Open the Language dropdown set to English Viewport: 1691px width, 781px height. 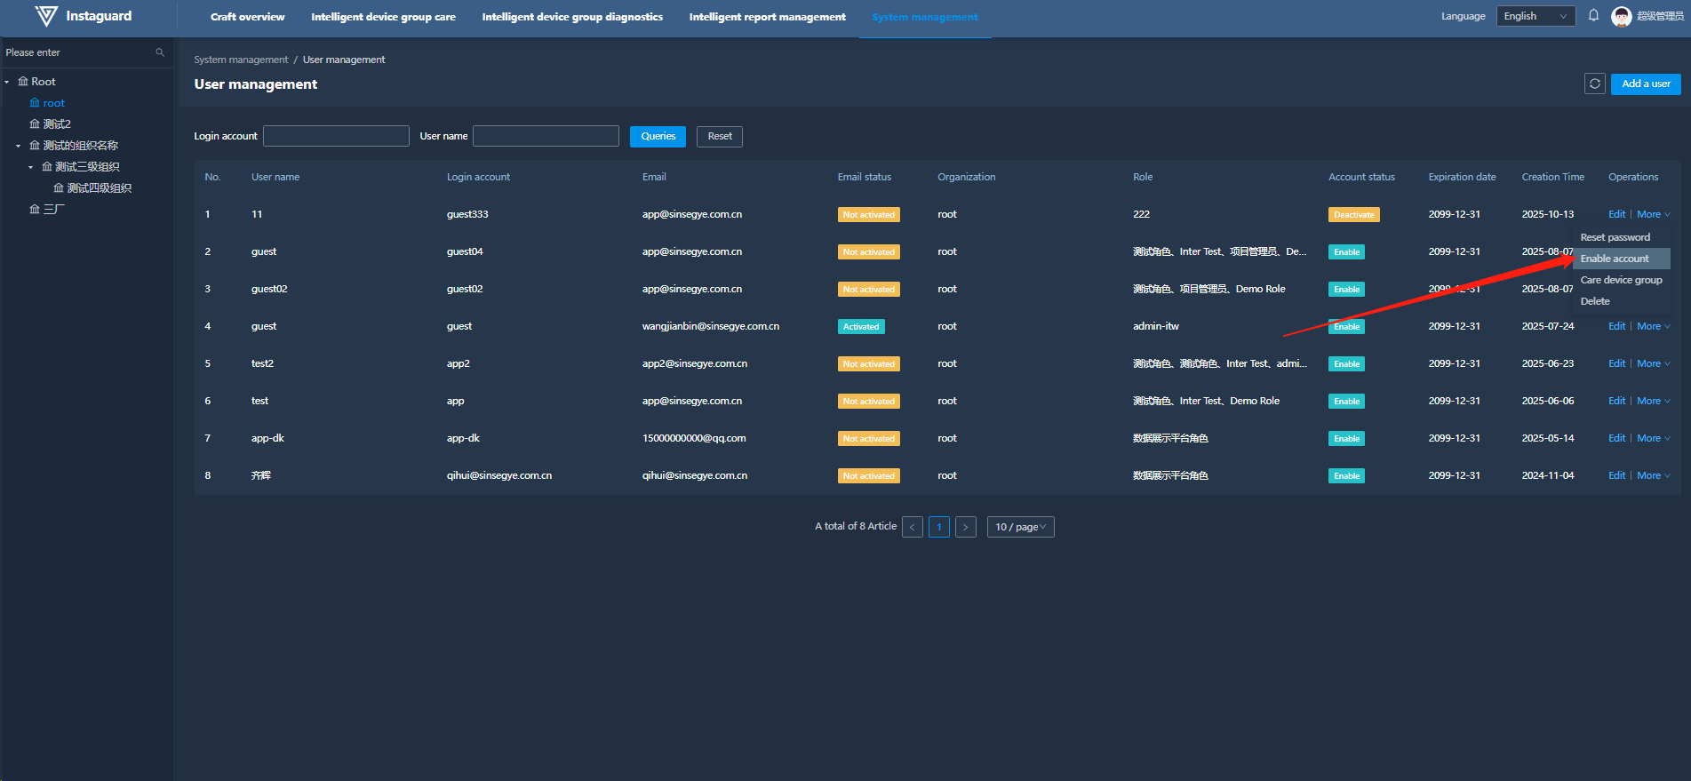coord(1535,16)
